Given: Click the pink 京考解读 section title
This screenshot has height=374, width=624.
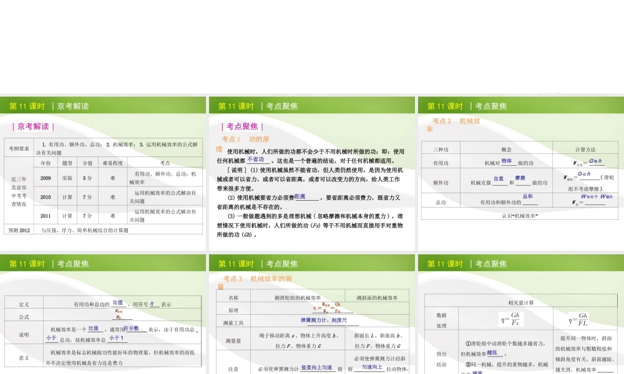Looking at the screenshot, I should [x=34, y=127].
